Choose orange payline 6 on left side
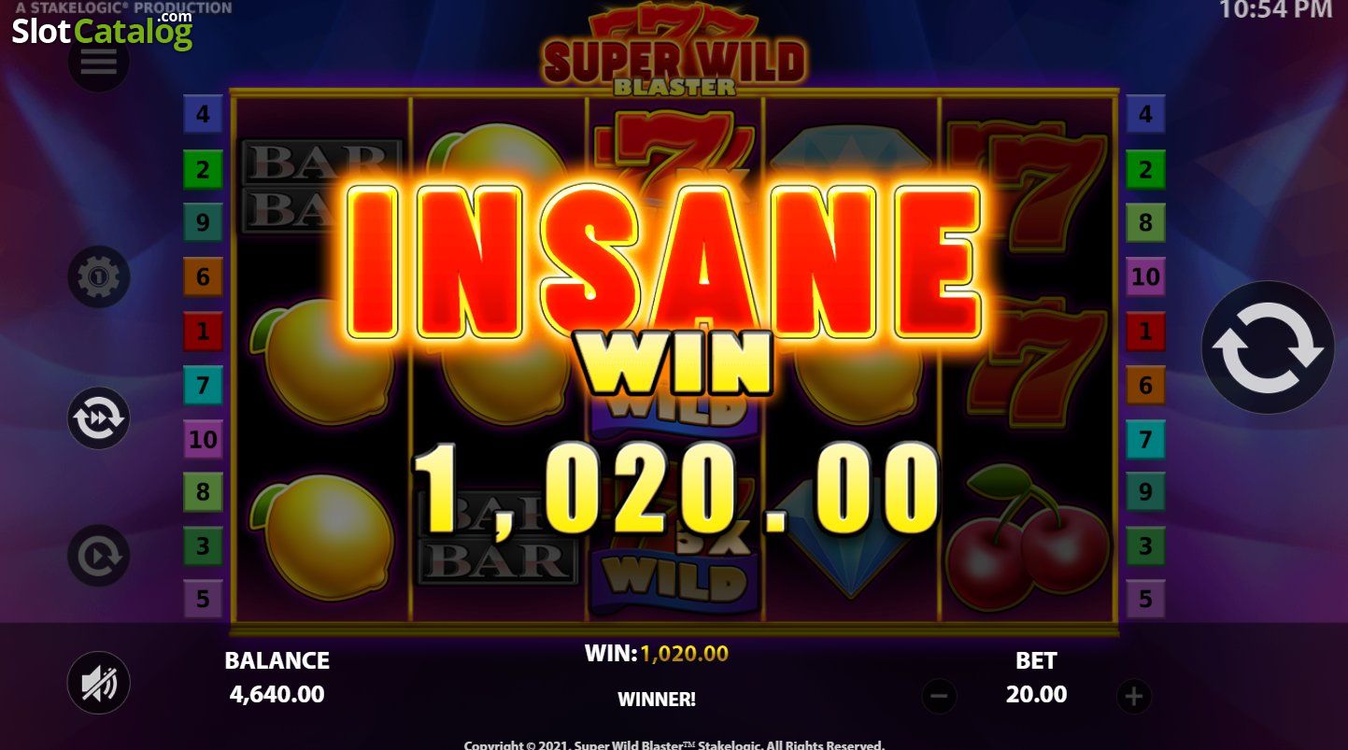 pyautogui.click(x=203, y=276)
